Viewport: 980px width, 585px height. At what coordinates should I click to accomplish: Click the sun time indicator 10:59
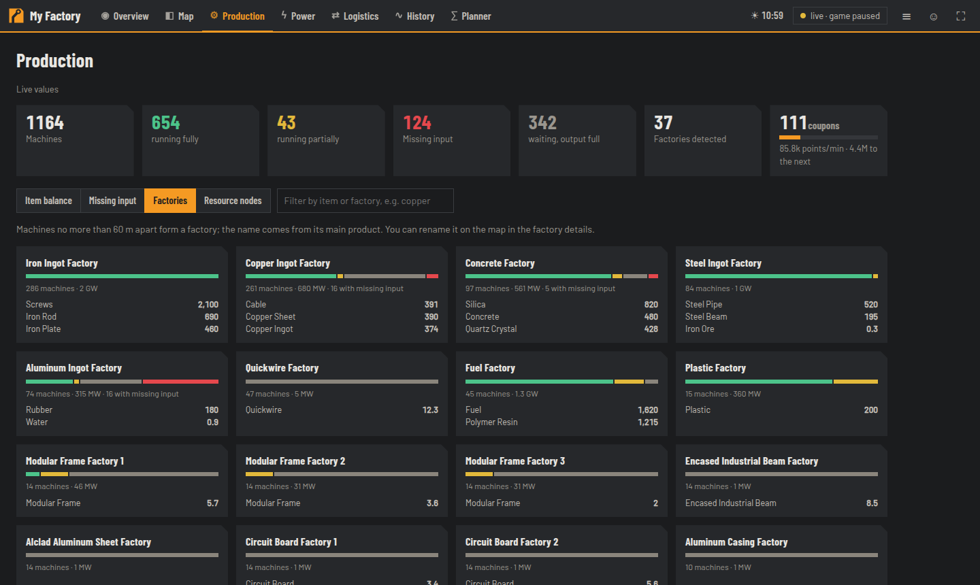[x=767, y=16]
